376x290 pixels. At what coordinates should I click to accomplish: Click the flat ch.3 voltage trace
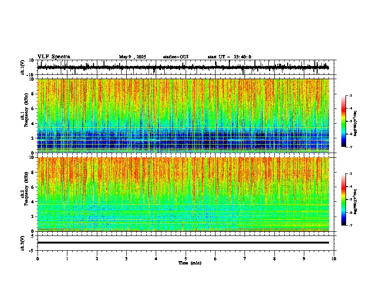183,243
